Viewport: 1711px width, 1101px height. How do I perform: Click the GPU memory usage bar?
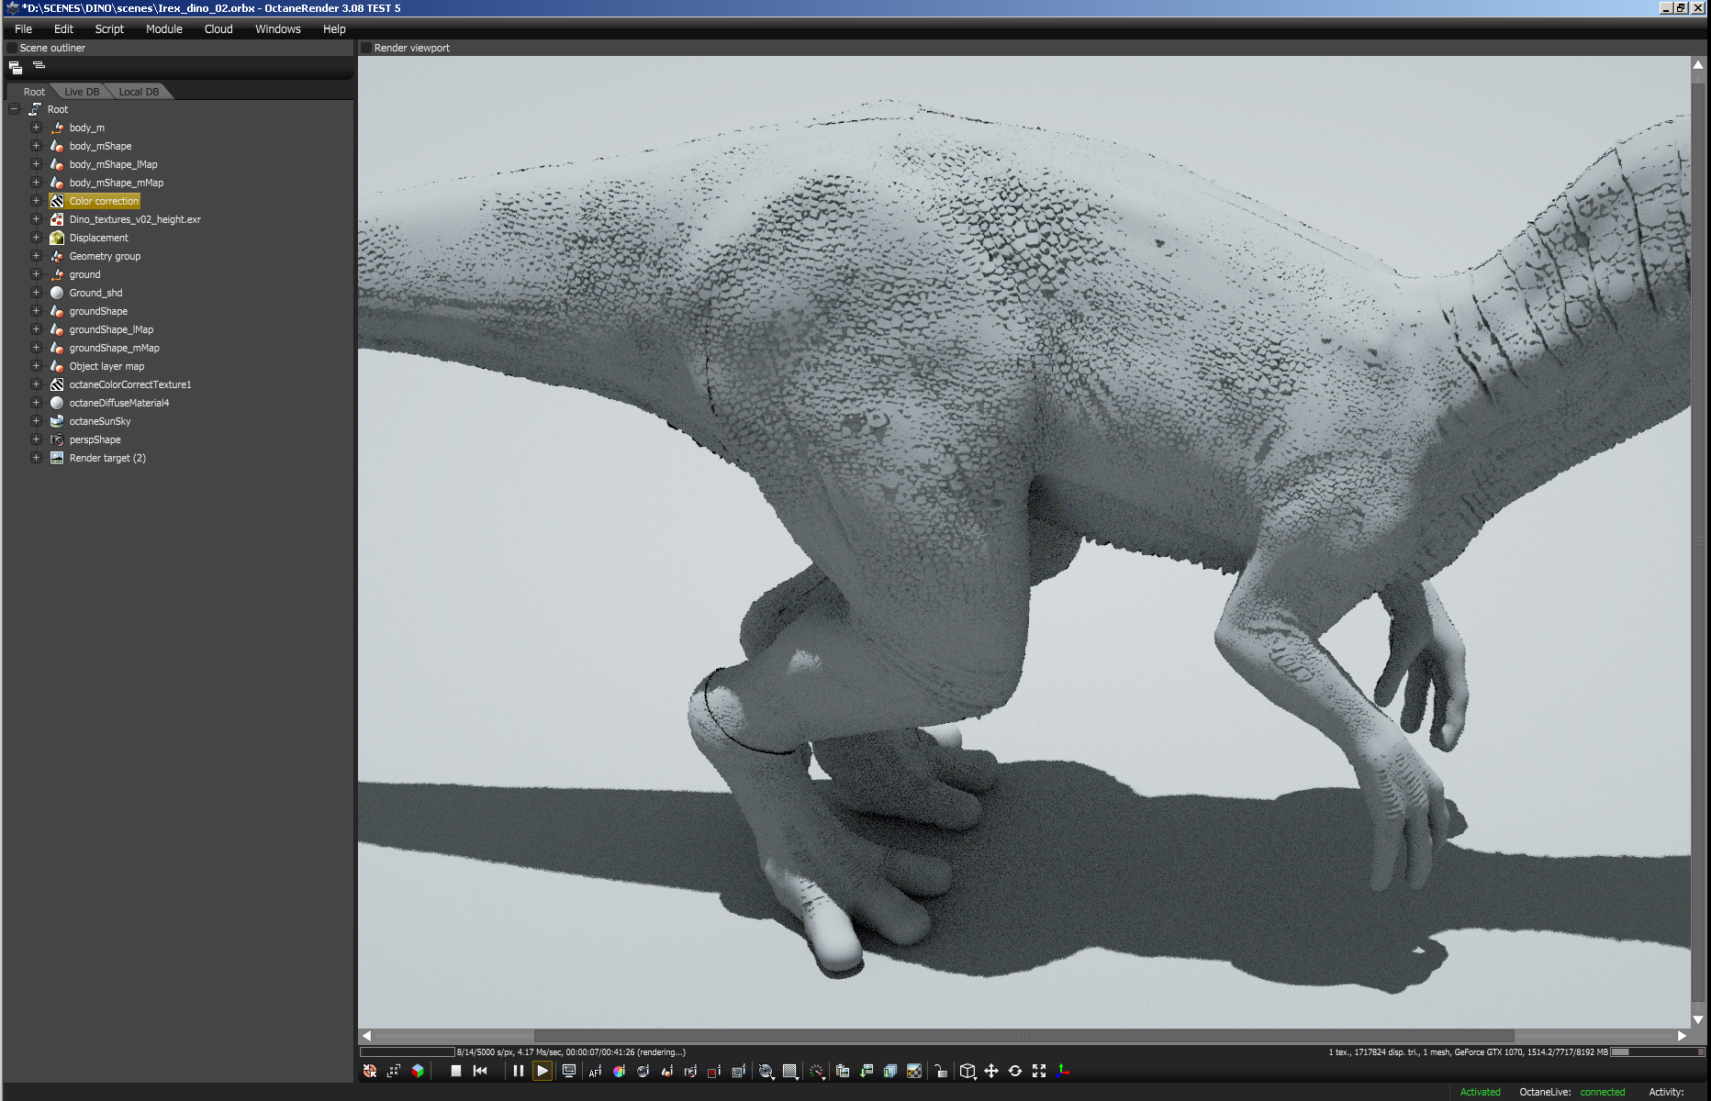(x=1658, y=1052)
